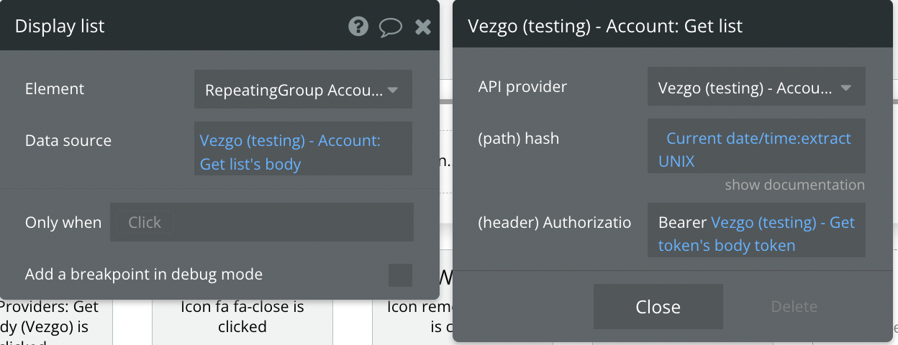Open the show documentation link
The image size is (898, 345).
click(x=794, y=185)
